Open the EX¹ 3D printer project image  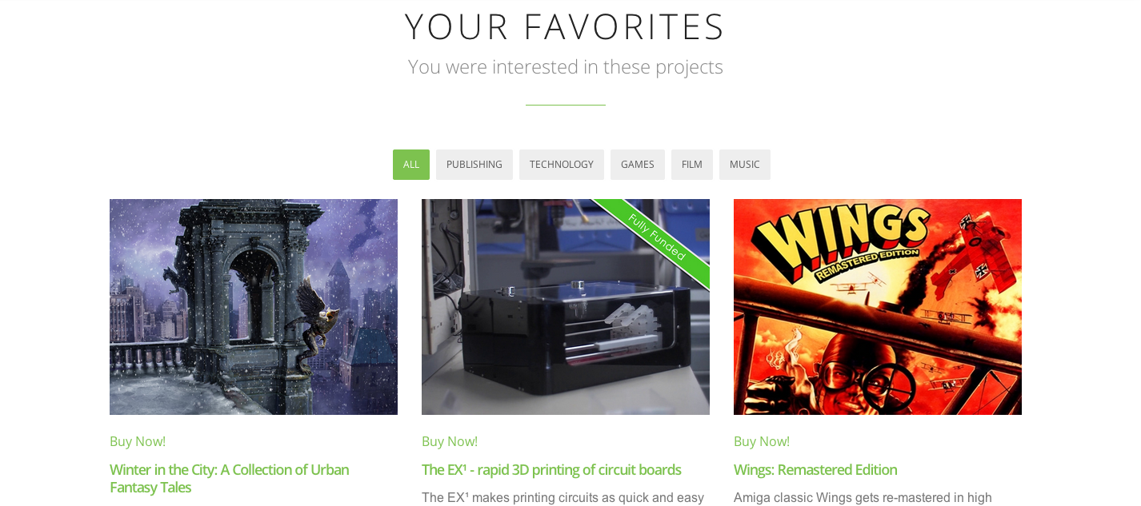click(x=566, y=307)
